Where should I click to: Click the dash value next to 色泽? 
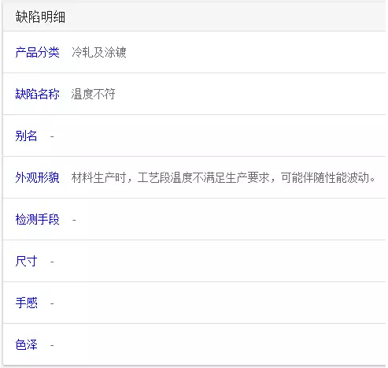[52, 345]
